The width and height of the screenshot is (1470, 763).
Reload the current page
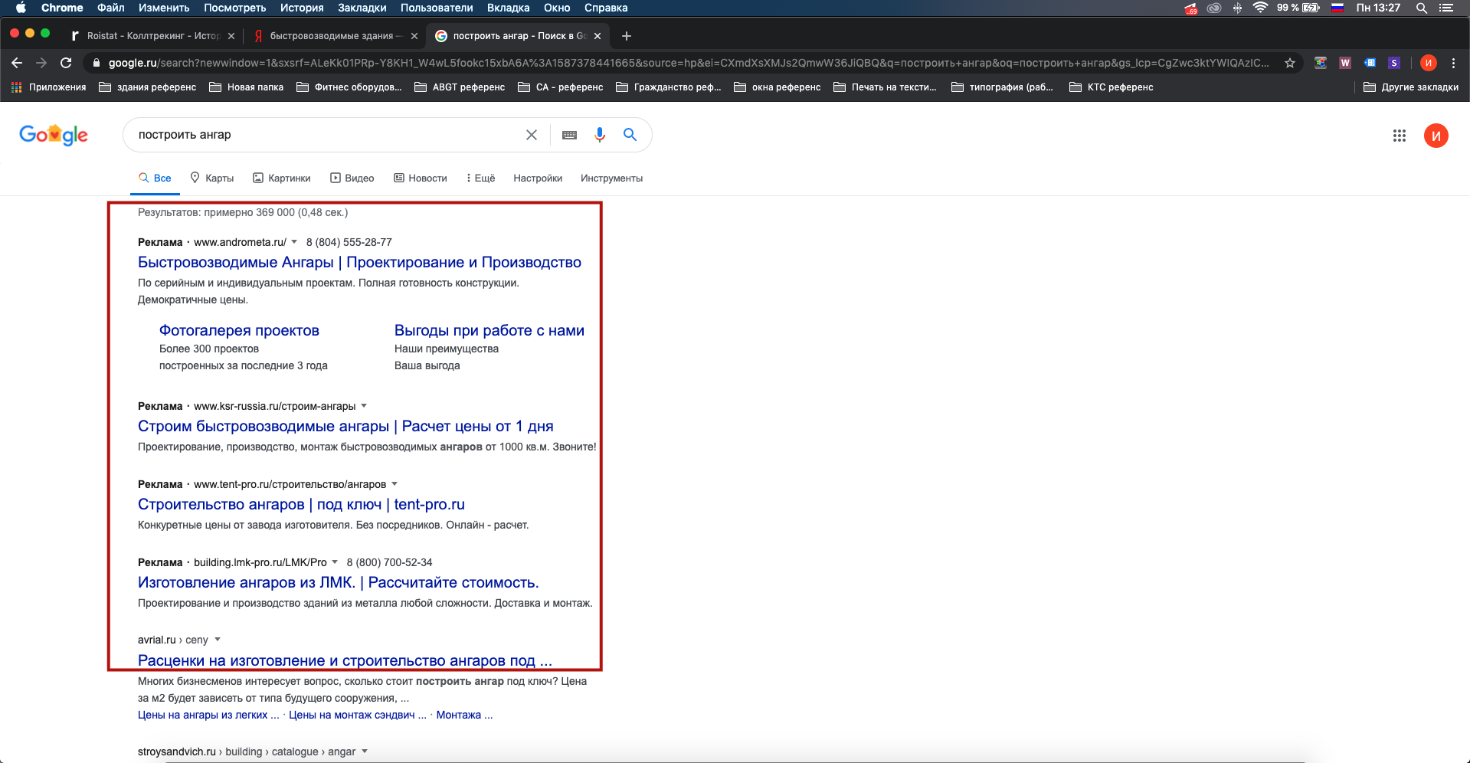[x=66, y=63]
